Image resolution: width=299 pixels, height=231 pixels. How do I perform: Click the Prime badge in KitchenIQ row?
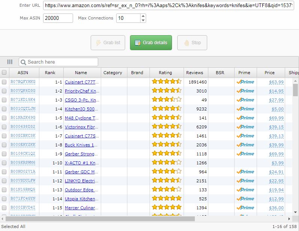click(245, 109)
